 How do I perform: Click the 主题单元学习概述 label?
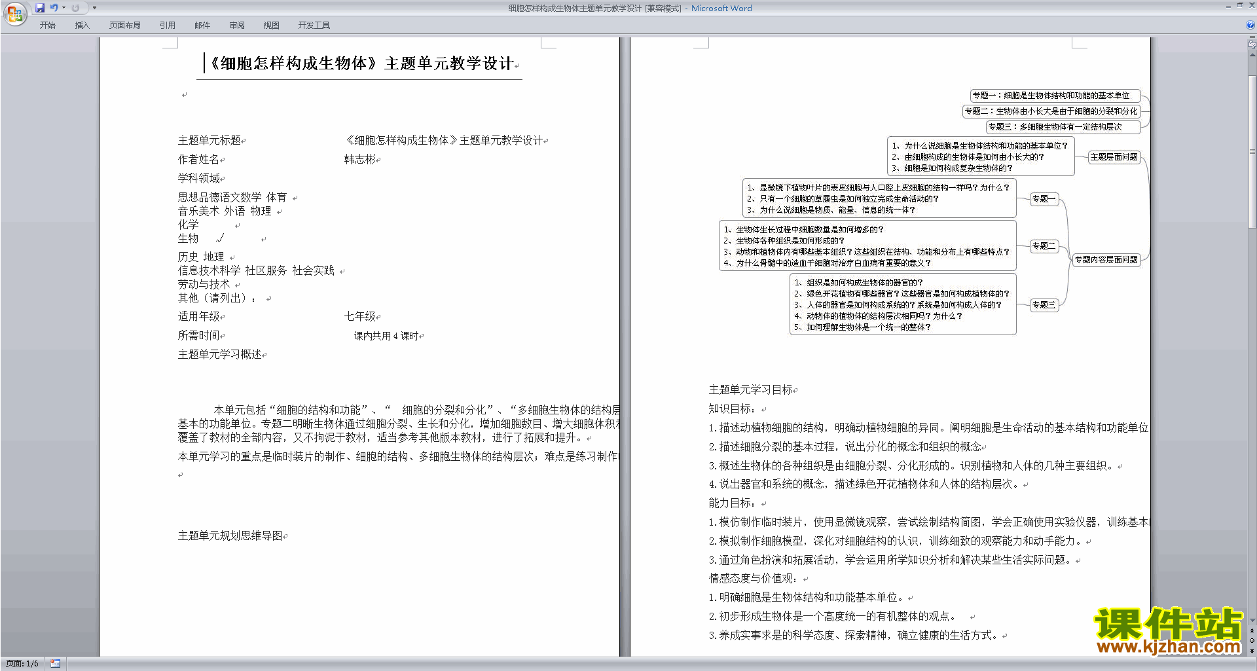coord(220,354)
